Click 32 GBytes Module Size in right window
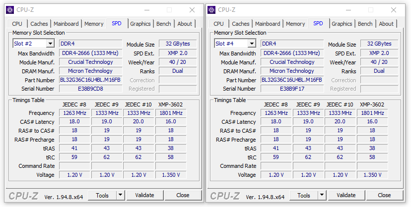The width and height of the screenshot is (411, 207). point(379,44)
